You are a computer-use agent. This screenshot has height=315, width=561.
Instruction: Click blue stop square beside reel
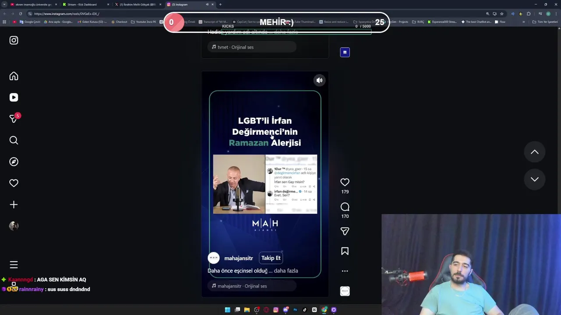tap(345, 52)
